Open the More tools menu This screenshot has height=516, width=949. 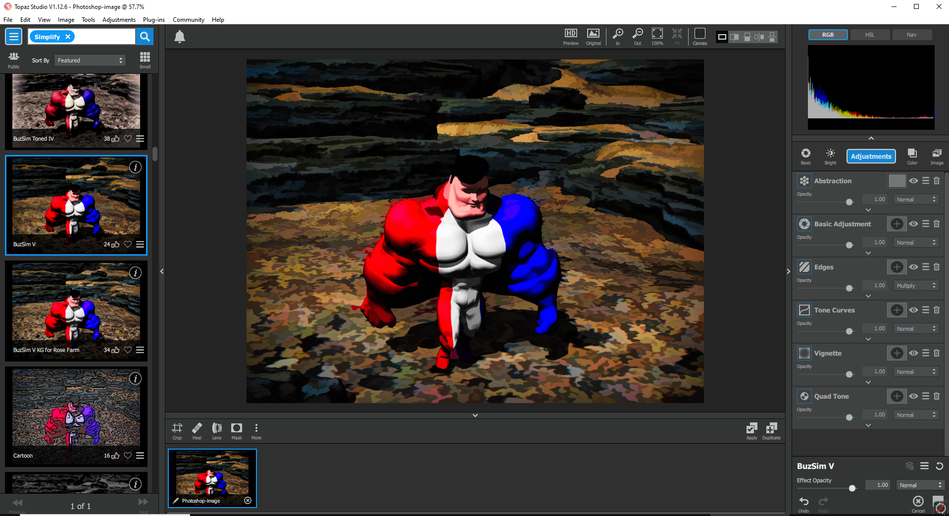256,431
